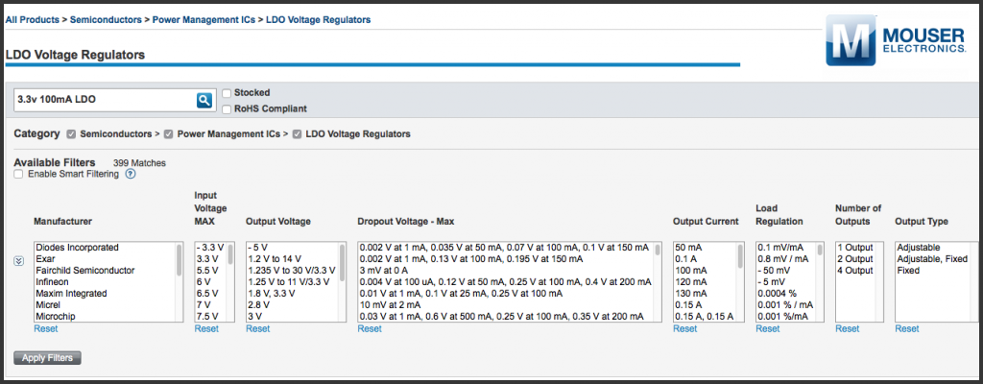Open the Smart Filtering help icon
983x384 pixels.
[131, 174]
